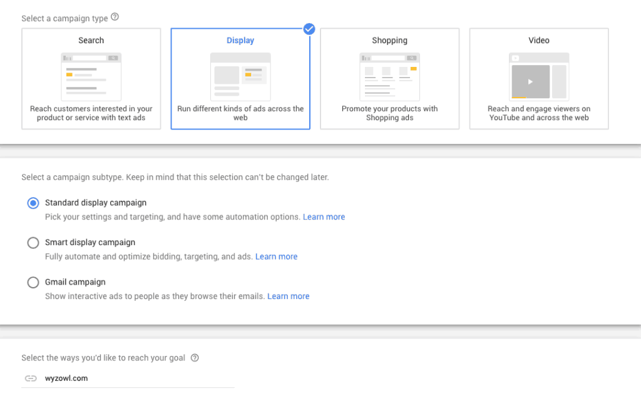The width and height of the screenshot is (641, 411).
Task: Click the Shopping campaign illustration
Action: click(389, 77)
